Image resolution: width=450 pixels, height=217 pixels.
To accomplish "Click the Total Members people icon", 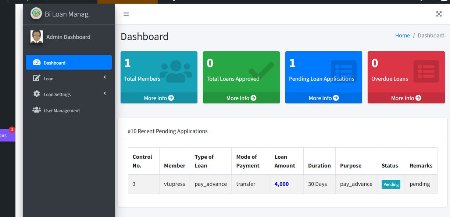I will [176, 71].
